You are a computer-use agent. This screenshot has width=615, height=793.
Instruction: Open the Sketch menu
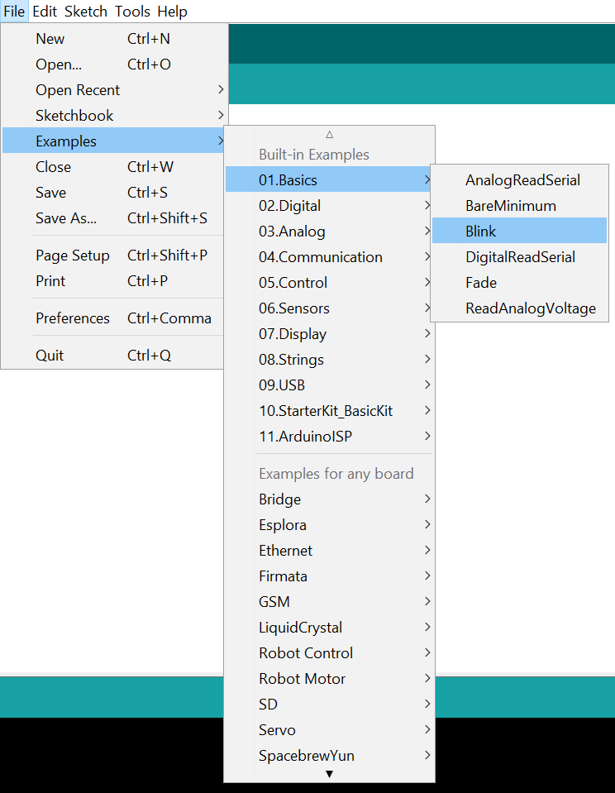point(85,11)
